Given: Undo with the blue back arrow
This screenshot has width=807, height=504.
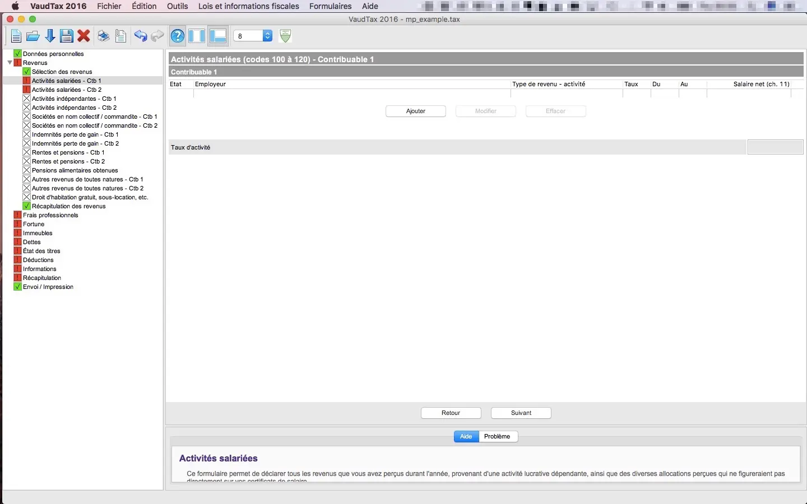Looking at the screenshot, I should coord(140,36).
